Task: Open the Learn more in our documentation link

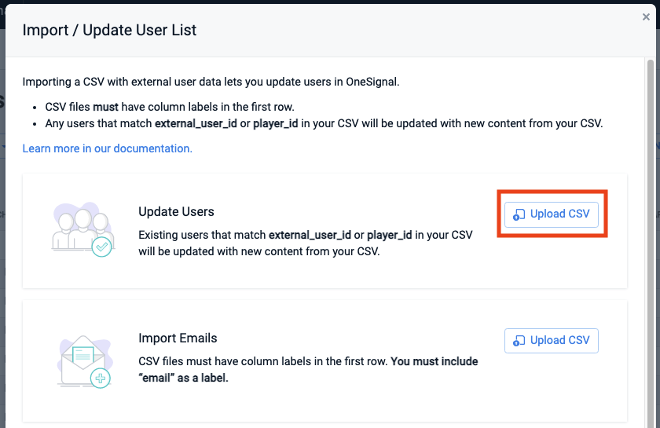Action: (x=107, y=148)
